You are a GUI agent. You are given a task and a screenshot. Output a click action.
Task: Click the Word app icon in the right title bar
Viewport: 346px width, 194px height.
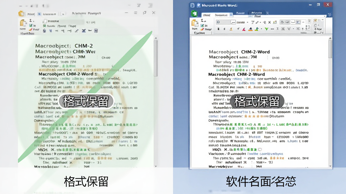point(198,5)
